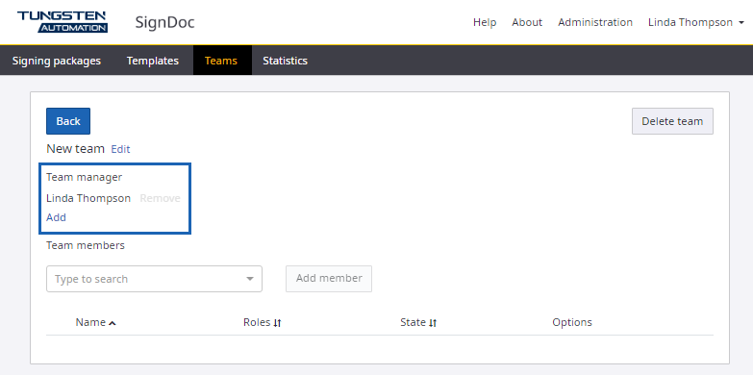Open the member search dropdown arrow

pos(250,279)
